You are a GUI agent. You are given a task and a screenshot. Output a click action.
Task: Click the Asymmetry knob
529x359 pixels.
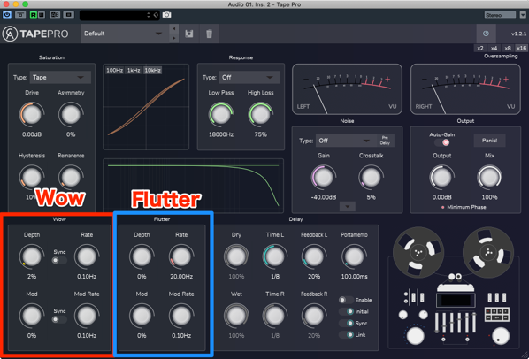71,115
